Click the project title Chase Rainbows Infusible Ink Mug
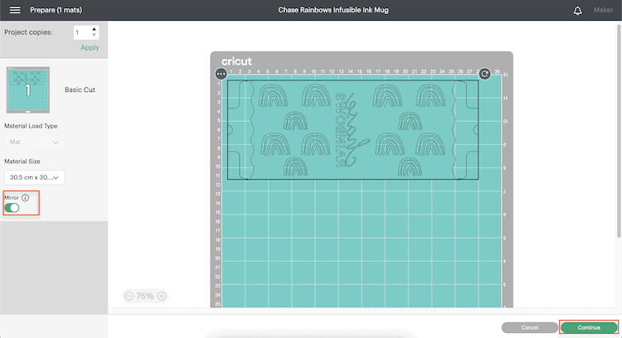The width and height of the screenshot is (622, 338). pos(333,10)
